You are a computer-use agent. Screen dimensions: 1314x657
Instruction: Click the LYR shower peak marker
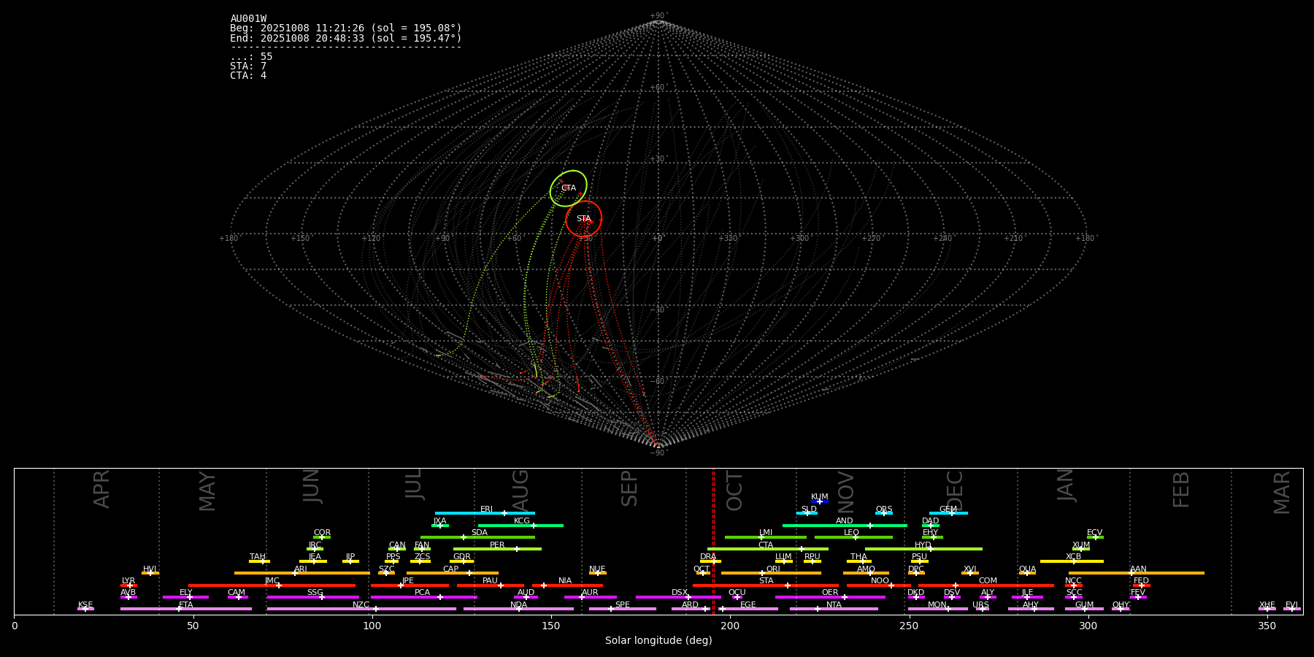(x=130, y=585)
